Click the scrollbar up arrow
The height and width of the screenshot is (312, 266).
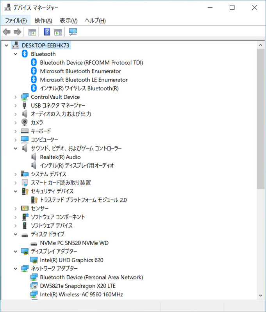coord(261,45)
